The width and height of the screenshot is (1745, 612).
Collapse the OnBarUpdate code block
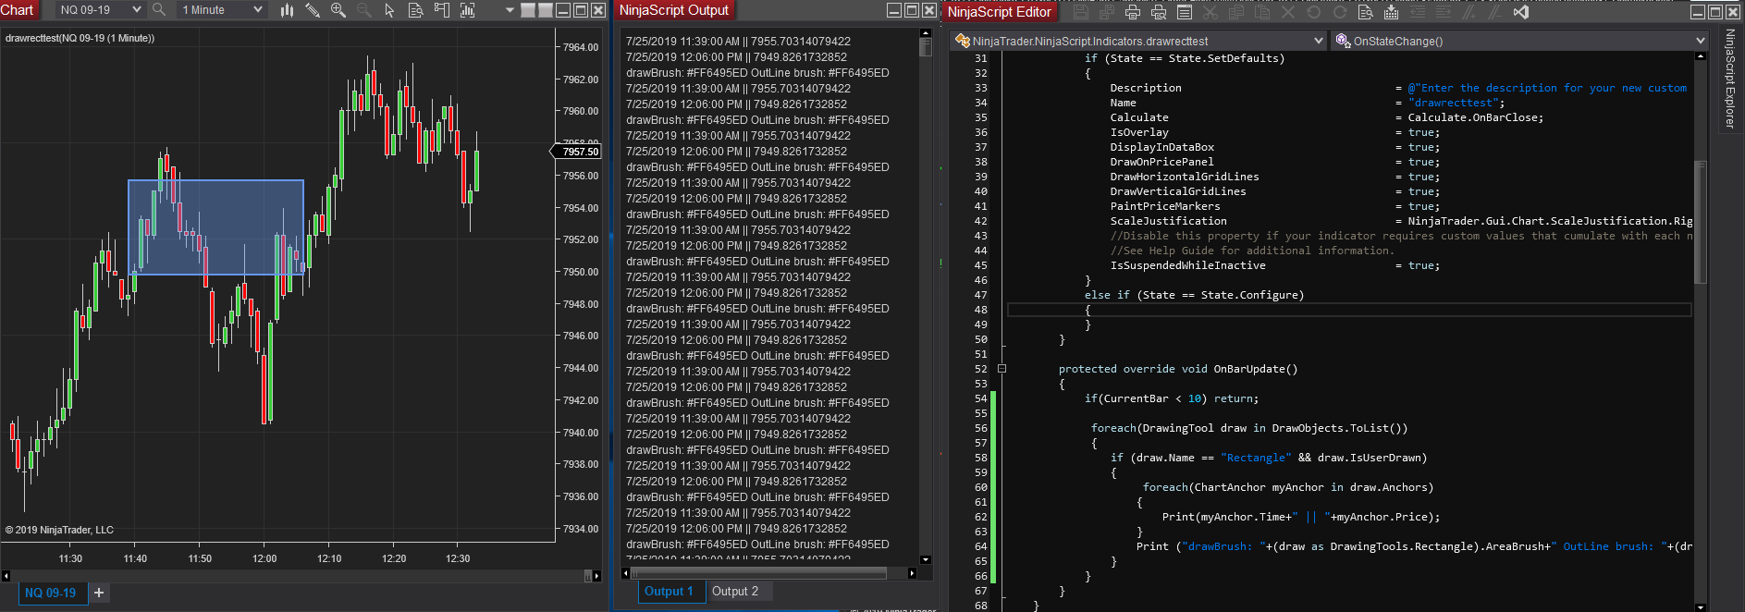[x=1002, y=369]
